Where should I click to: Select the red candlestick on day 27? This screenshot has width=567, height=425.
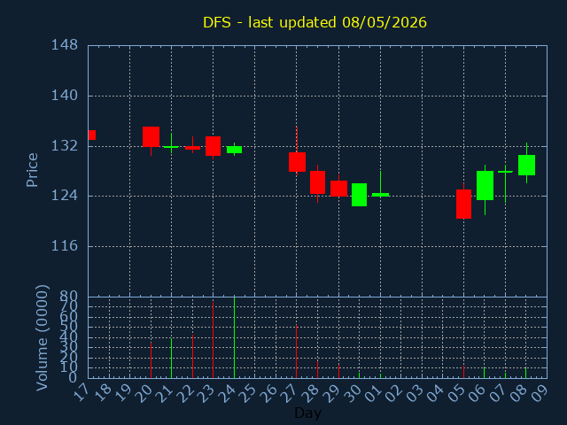297,162
